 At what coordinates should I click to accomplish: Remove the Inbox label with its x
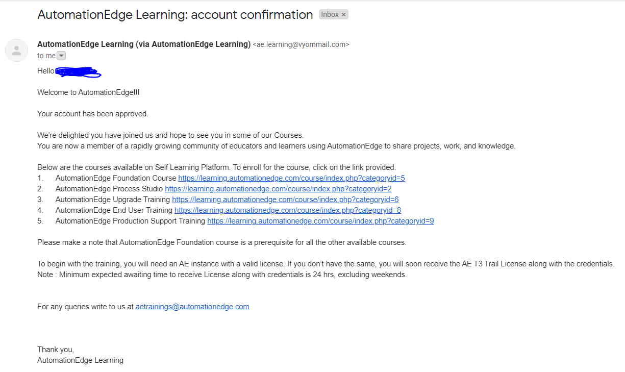click(344, 15)
